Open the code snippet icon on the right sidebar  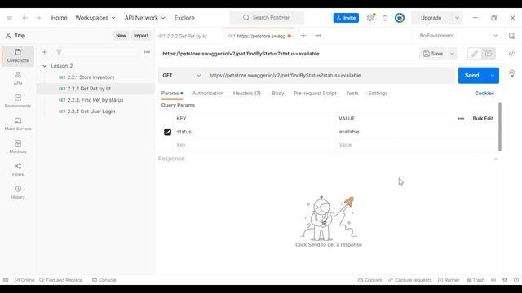click(x=512, y=54)
